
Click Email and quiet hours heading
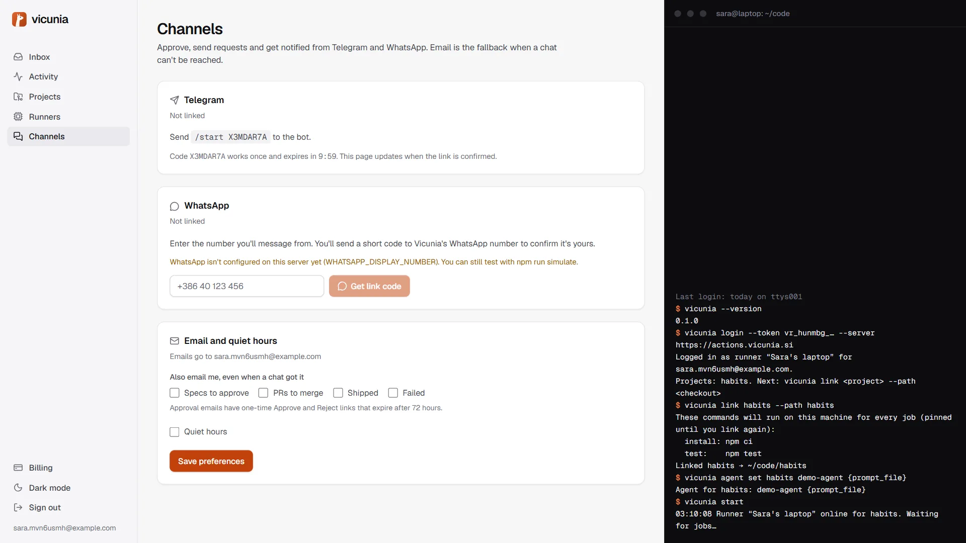230,341
